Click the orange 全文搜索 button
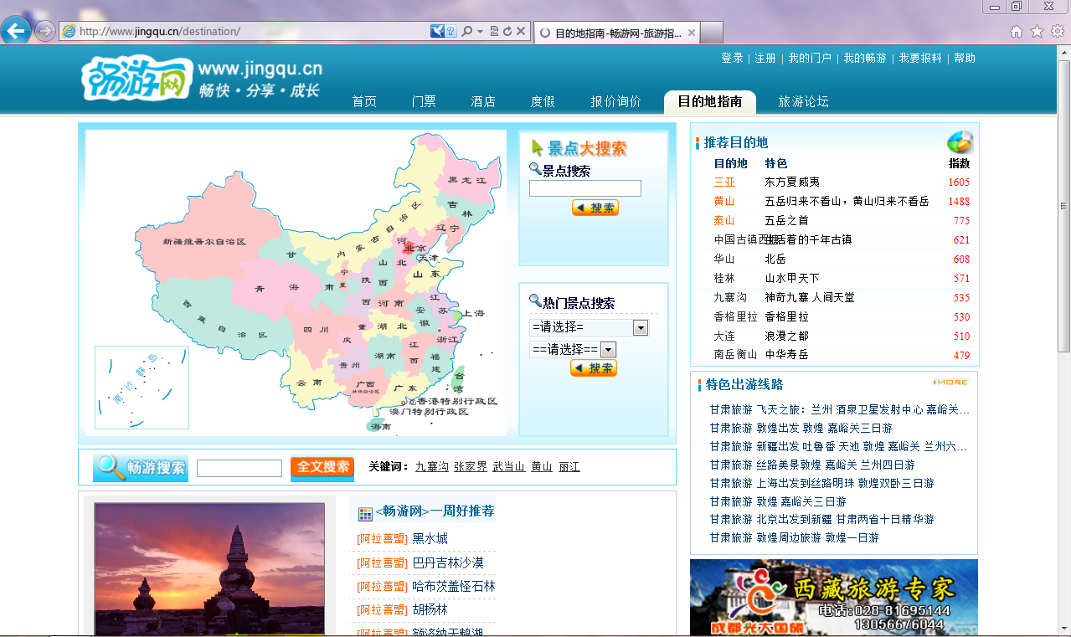This screenshot has height=637, width=1071. (322, 467)
